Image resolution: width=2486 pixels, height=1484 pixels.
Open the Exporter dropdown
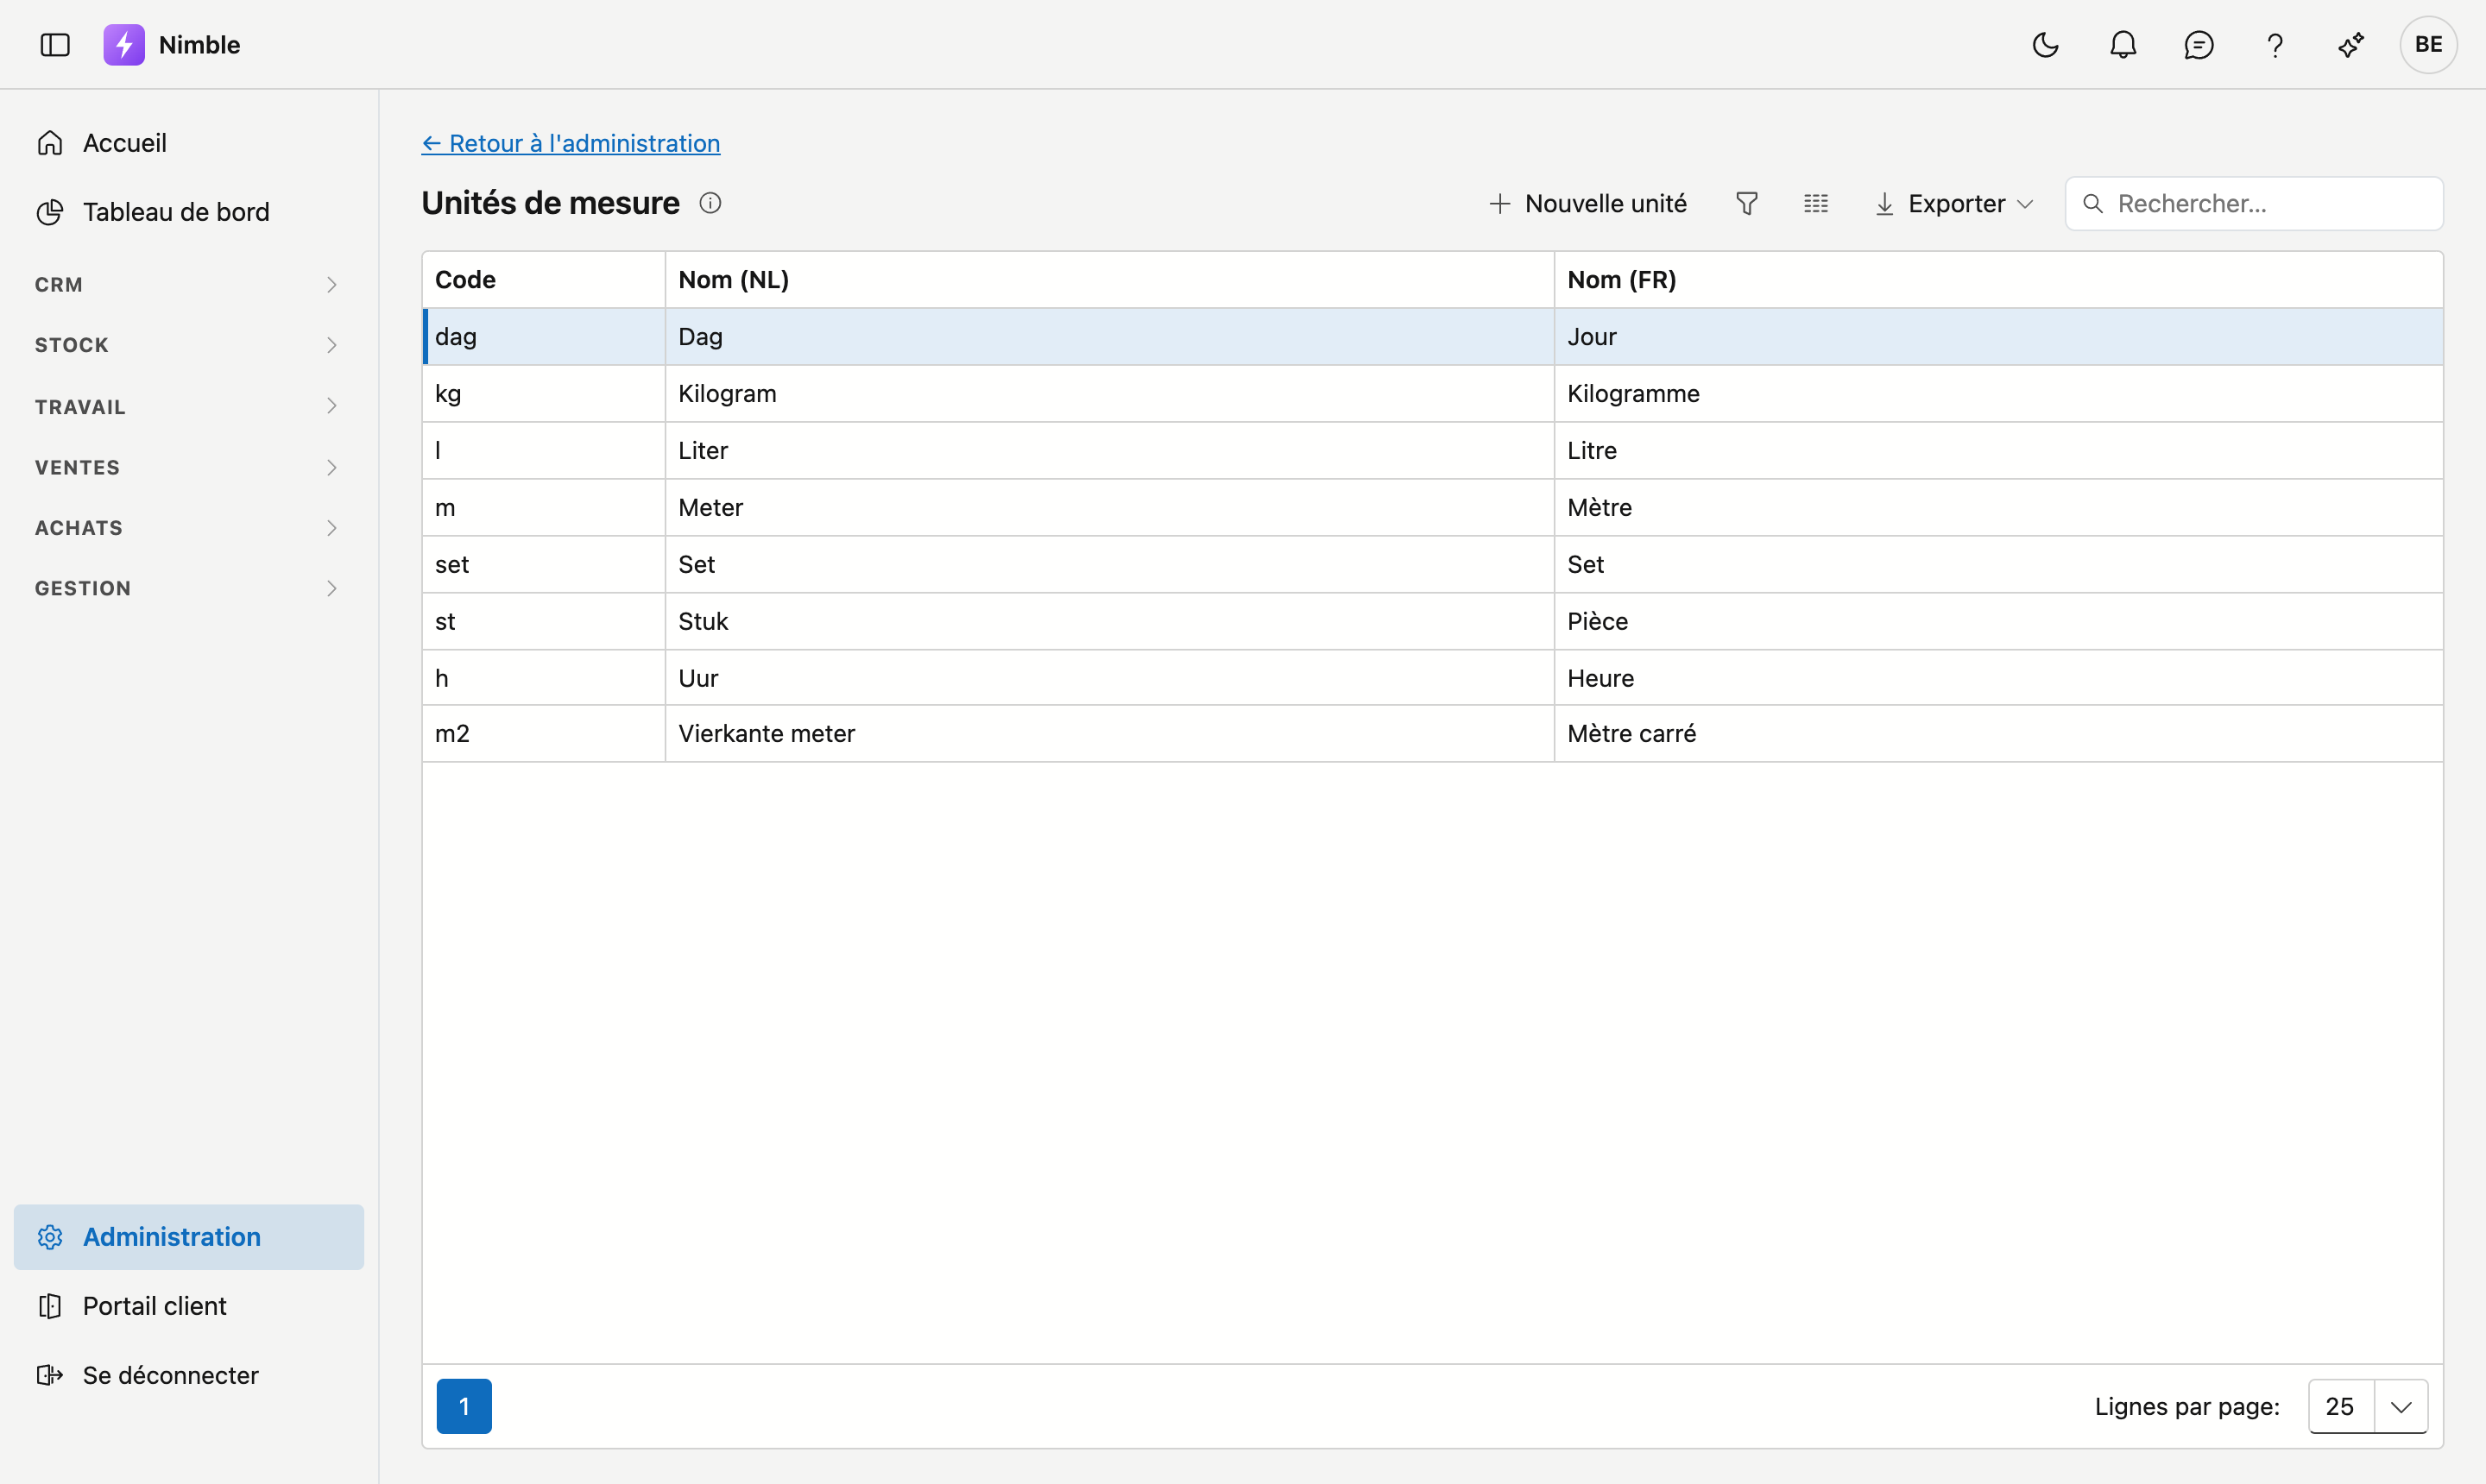pyautogui.click(x=1953, y=204)
